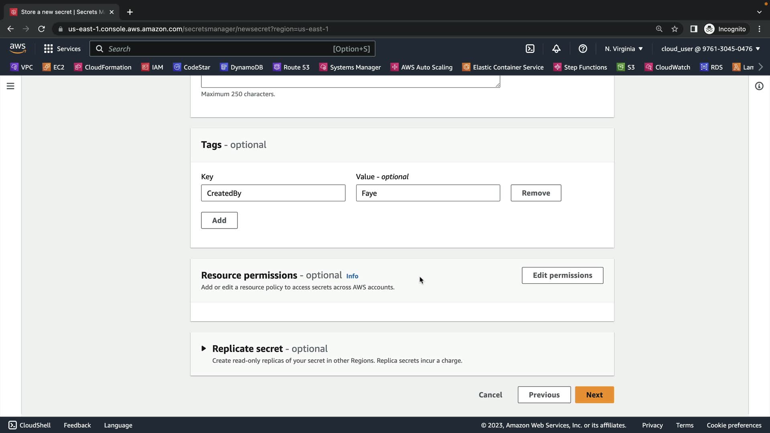Click the Edit permissions button

(562, 275)
